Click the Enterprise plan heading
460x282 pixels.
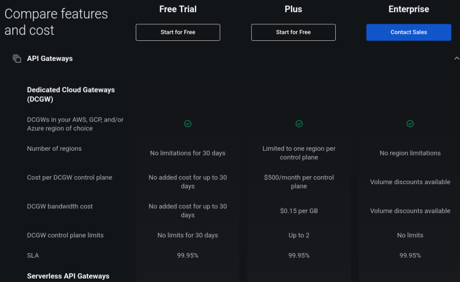click(x=409, y=9)
